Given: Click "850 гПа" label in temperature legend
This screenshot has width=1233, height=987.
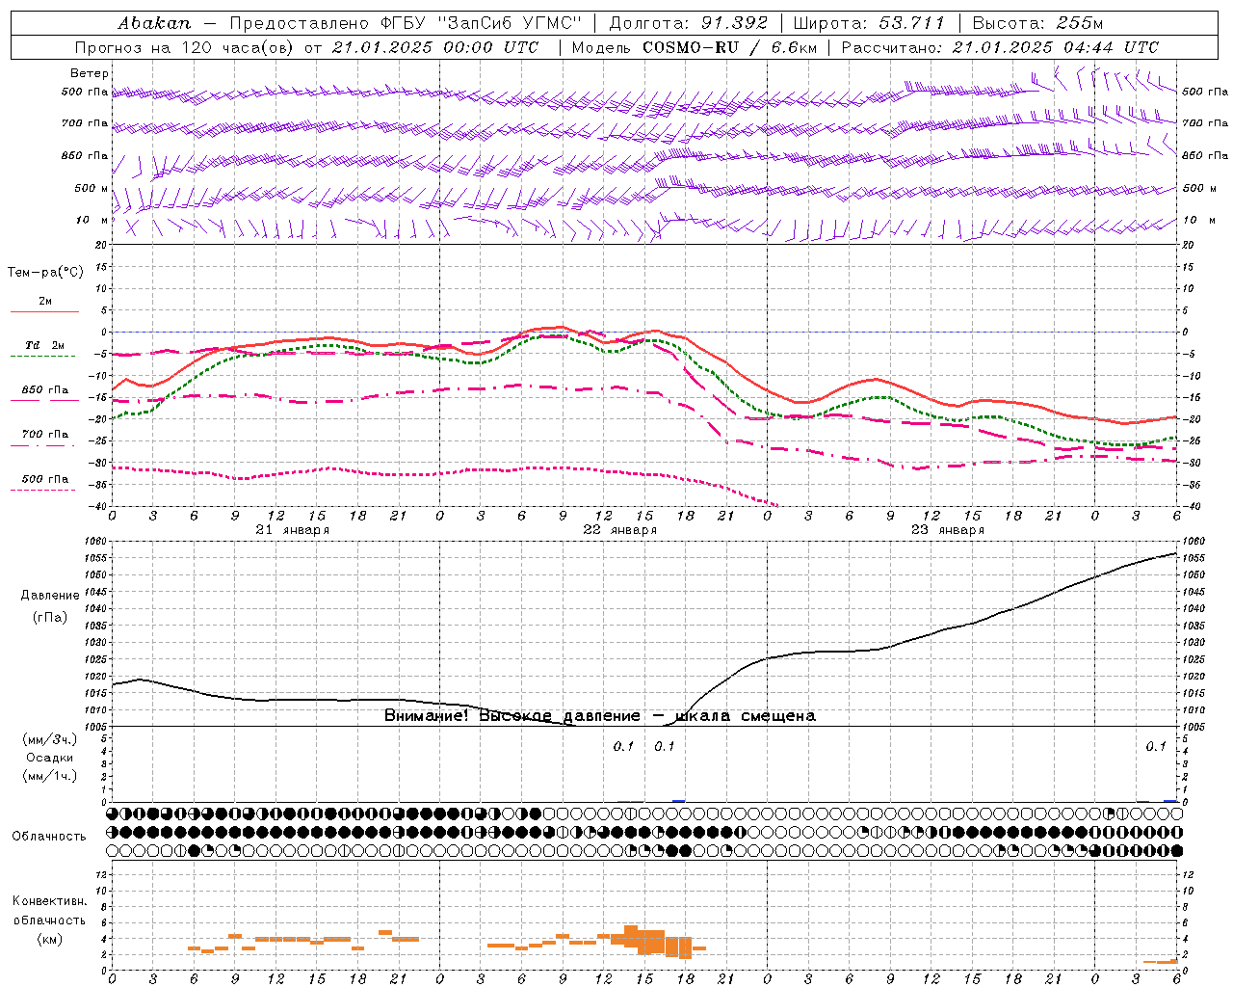Looking at the screenshot, I should click(44, 390).
